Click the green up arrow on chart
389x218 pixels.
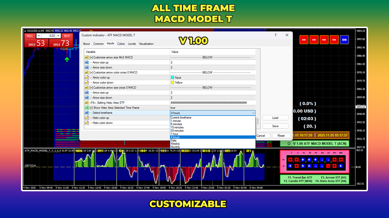coord(67,59)
